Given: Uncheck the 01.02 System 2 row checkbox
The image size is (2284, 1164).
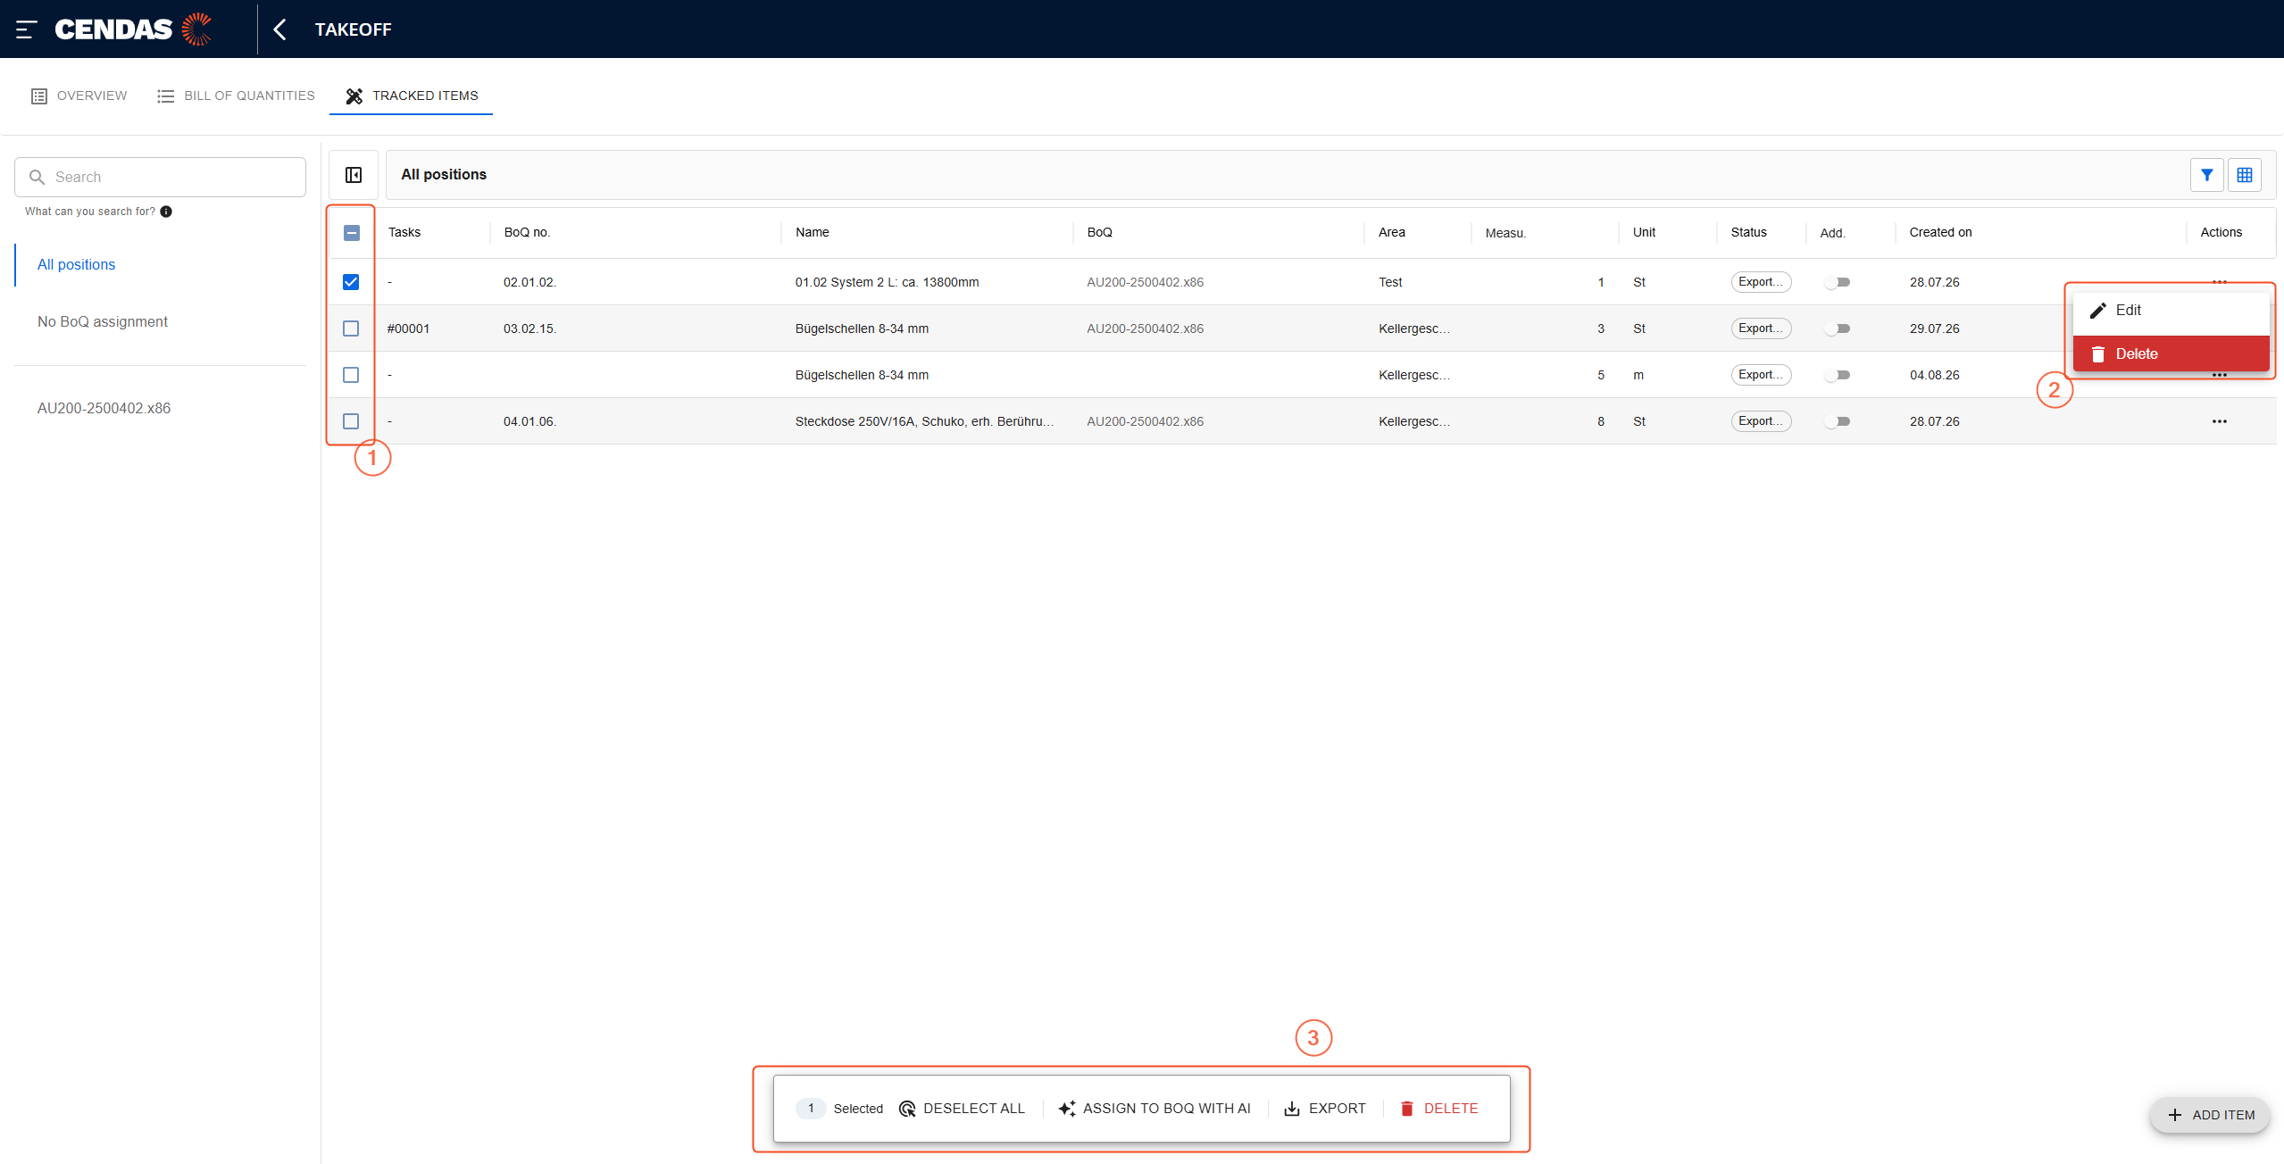Looking at the screenshot, I should click(x=351, y=282).
